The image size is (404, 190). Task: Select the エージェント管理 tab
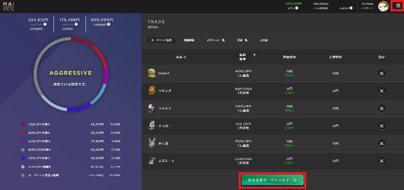coord(161,40)
